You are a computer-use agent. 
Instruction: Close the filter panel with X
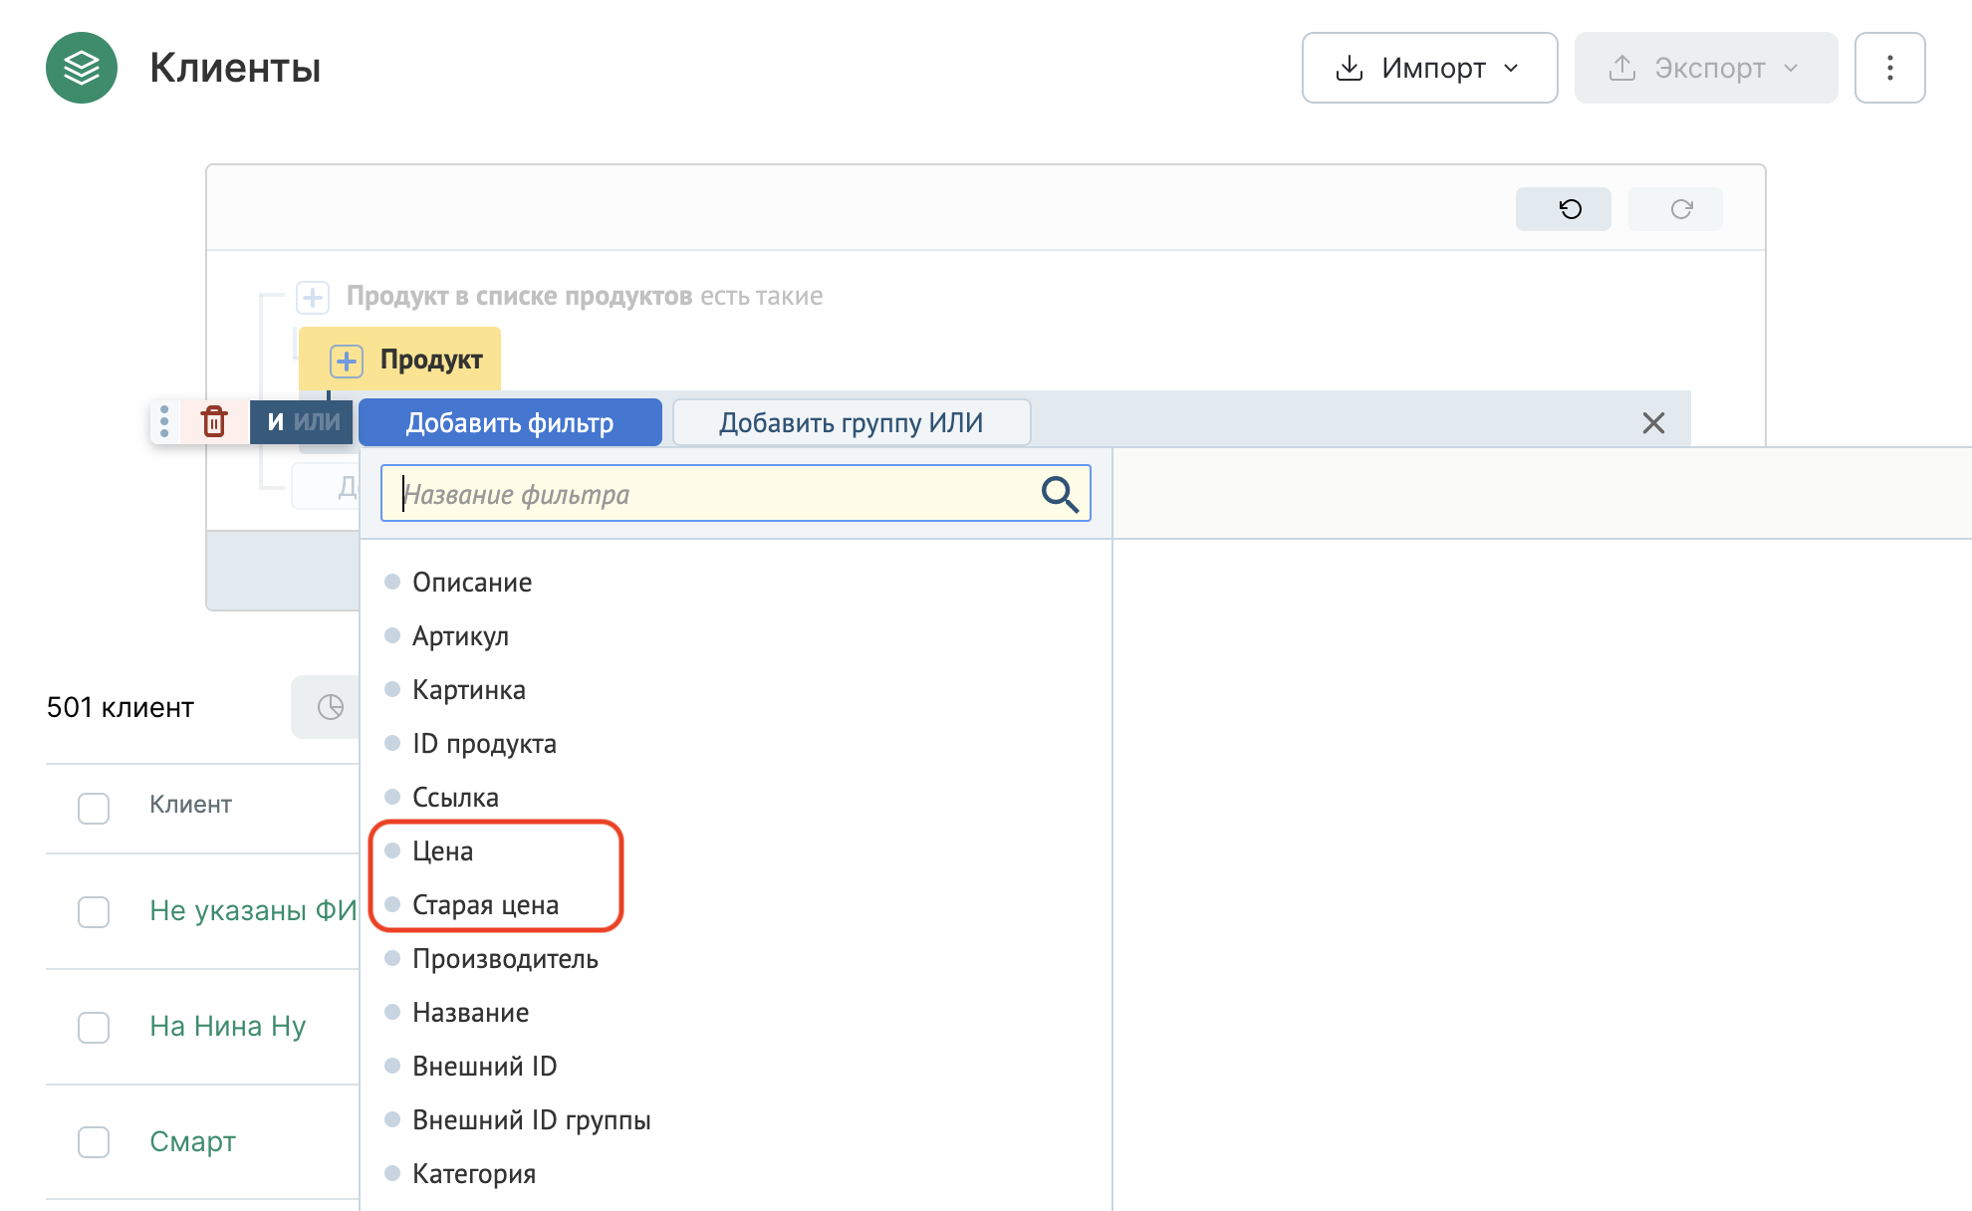(x=1653, y=423)
